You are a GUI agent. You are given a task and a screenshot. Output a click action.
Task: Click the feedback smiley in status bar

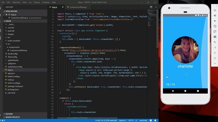point(151,121)
